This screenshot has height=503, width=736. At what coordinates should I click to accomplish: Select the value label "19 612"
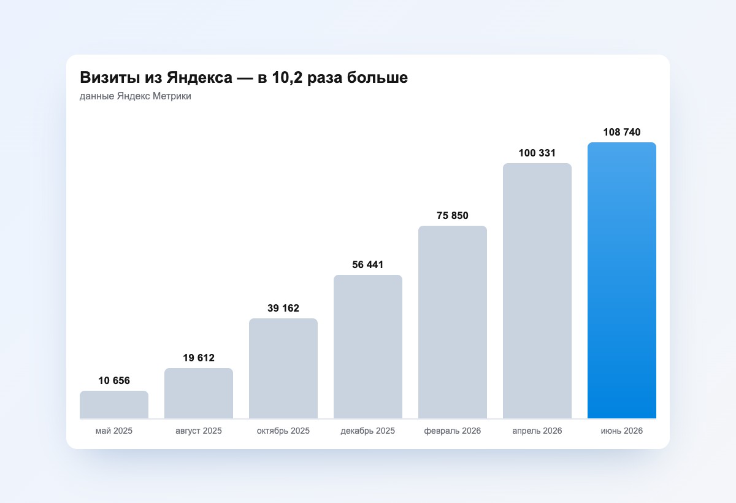pos(199,358)
